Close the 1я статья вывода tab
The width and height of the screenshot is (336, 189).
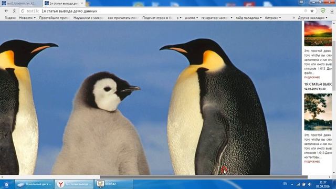(82, 4)
